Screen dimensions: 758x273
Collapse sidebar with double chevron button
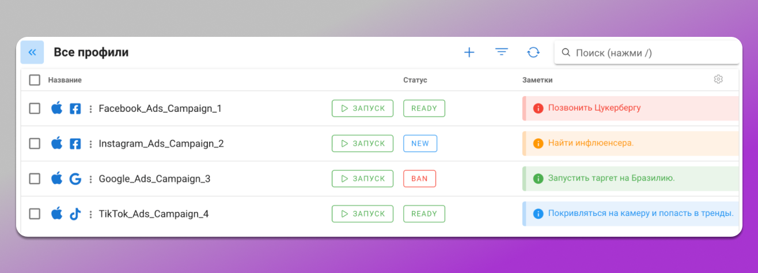point(32,52)
